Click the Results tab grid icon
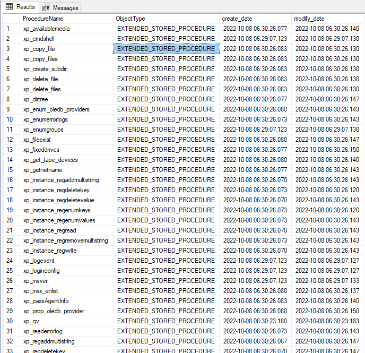 tap(10, 7)
